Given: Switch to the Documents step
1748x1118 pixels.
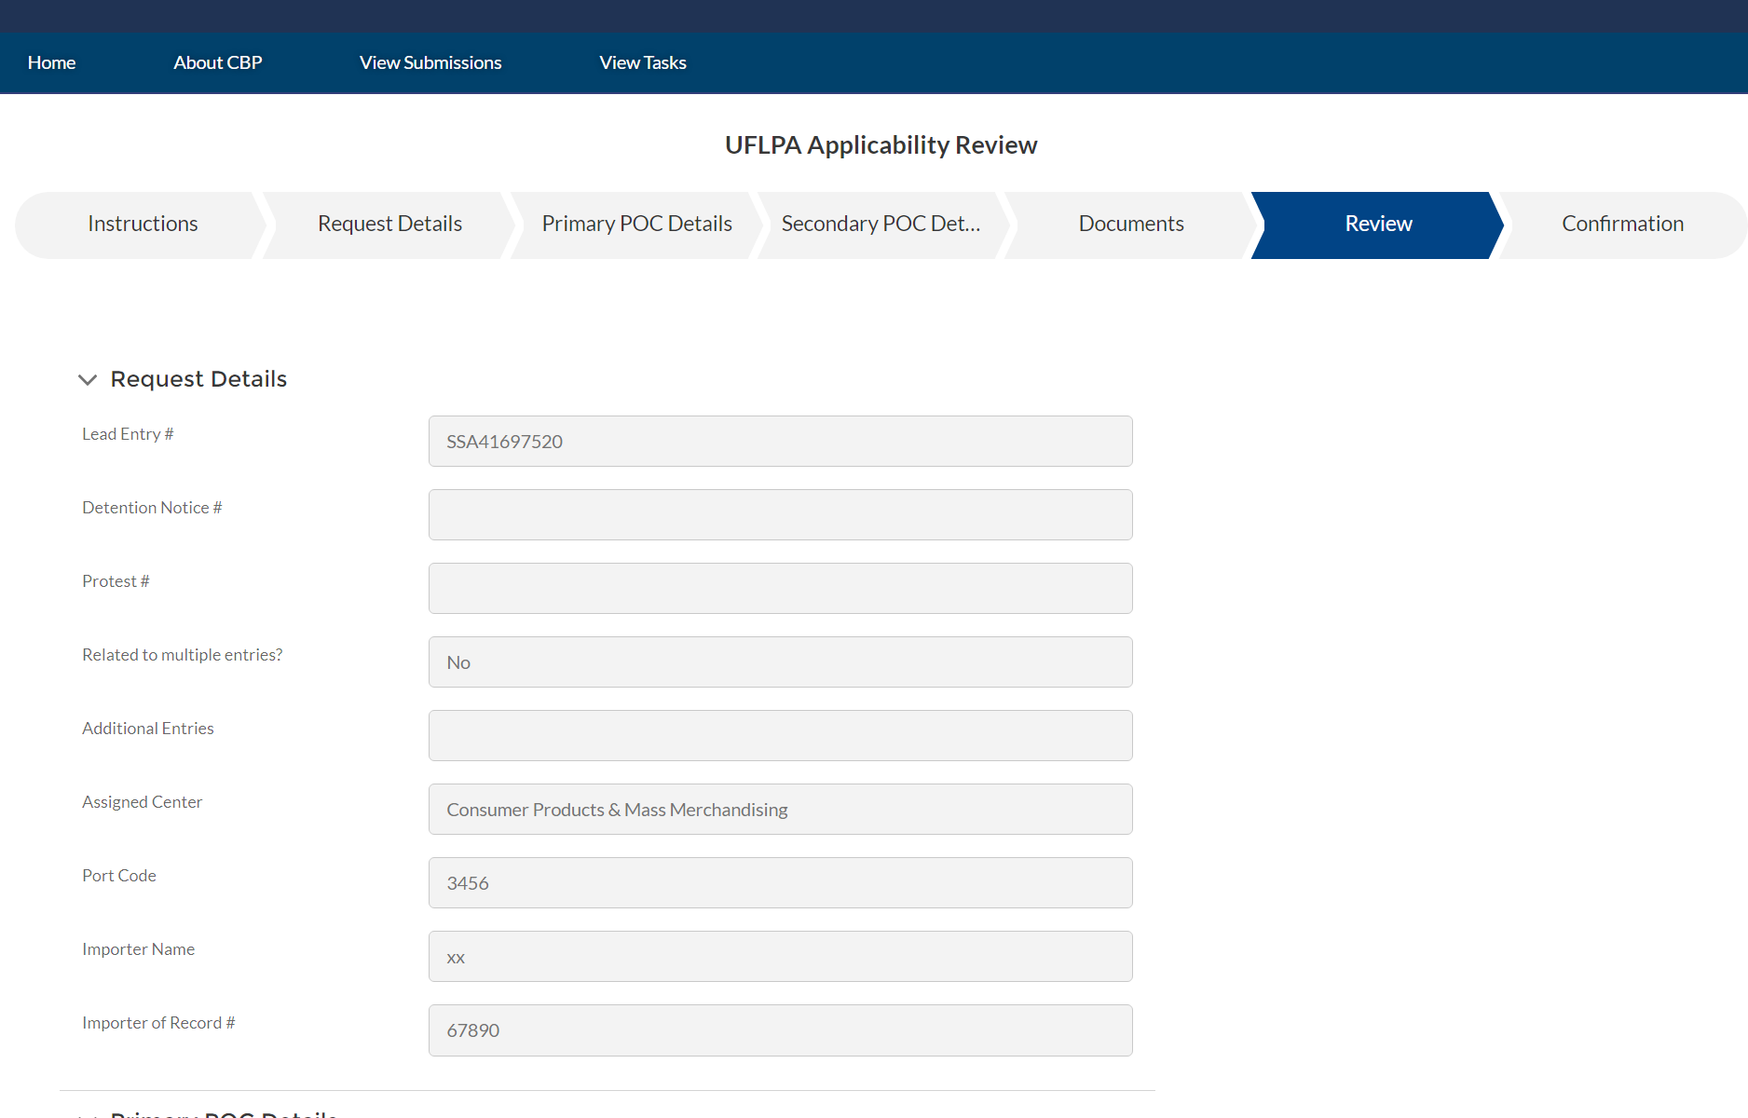Looking at the screenshot, I should 1130,225.
